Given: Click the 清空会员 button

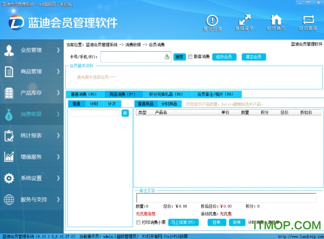Looking at the screenshot, I should (x=254, y=57).
